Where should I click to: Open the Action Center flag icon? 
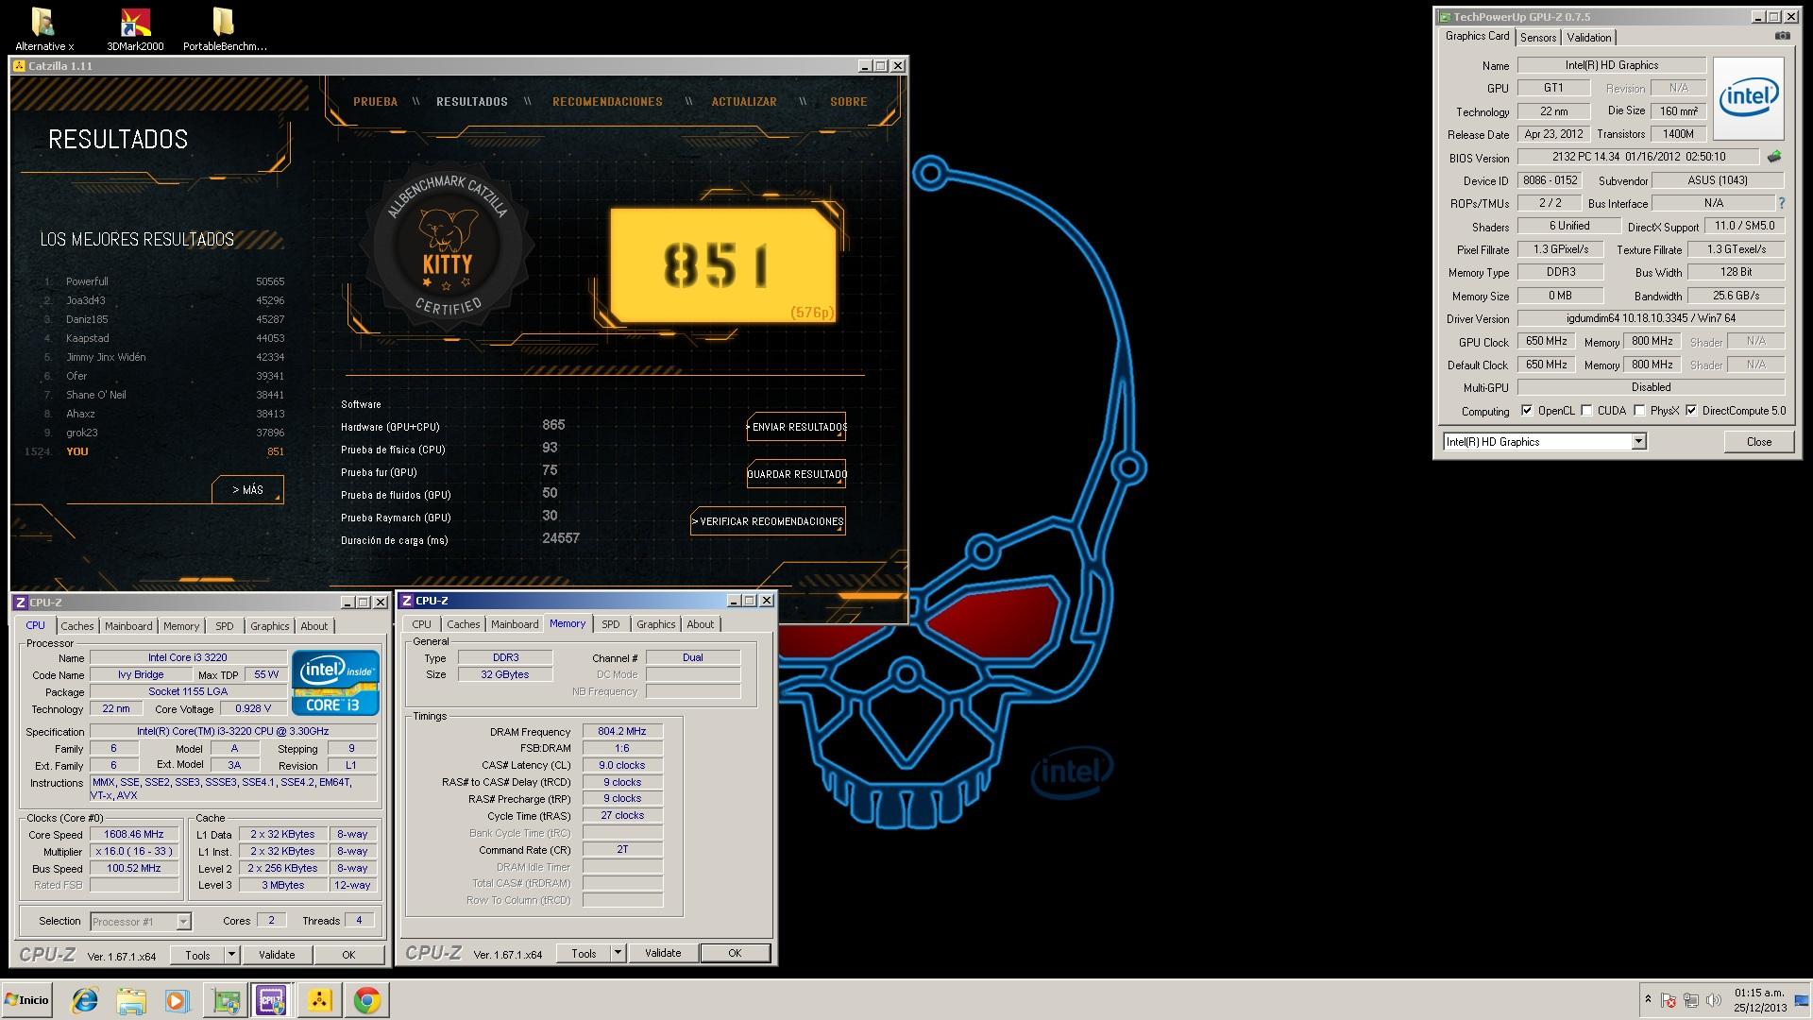pos(1669,1000)
